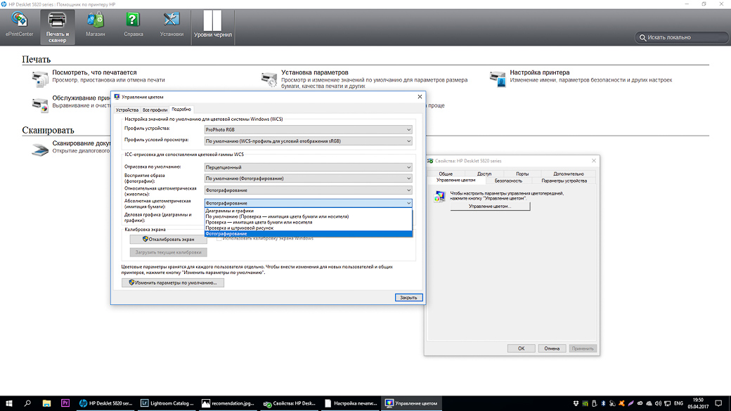
Task: Open the Магазин shop icon
Action: point(95,25)
